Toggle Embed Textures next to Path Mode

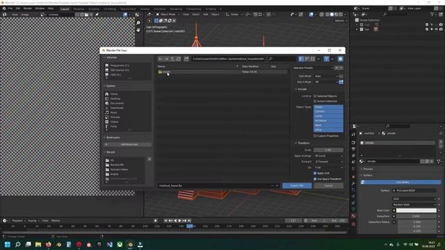(x=341, y=76)
